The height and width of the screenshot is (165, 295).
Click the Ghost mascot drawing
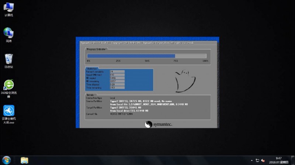coord(185,81)
